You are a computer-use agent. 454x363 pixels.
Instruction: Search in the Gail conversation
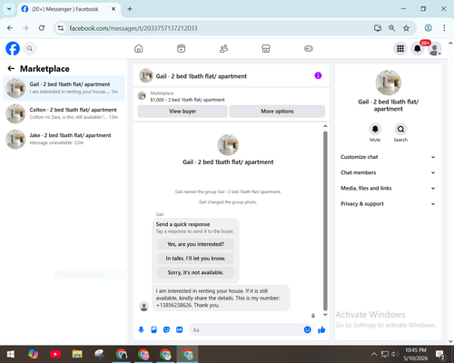(400, 129)
